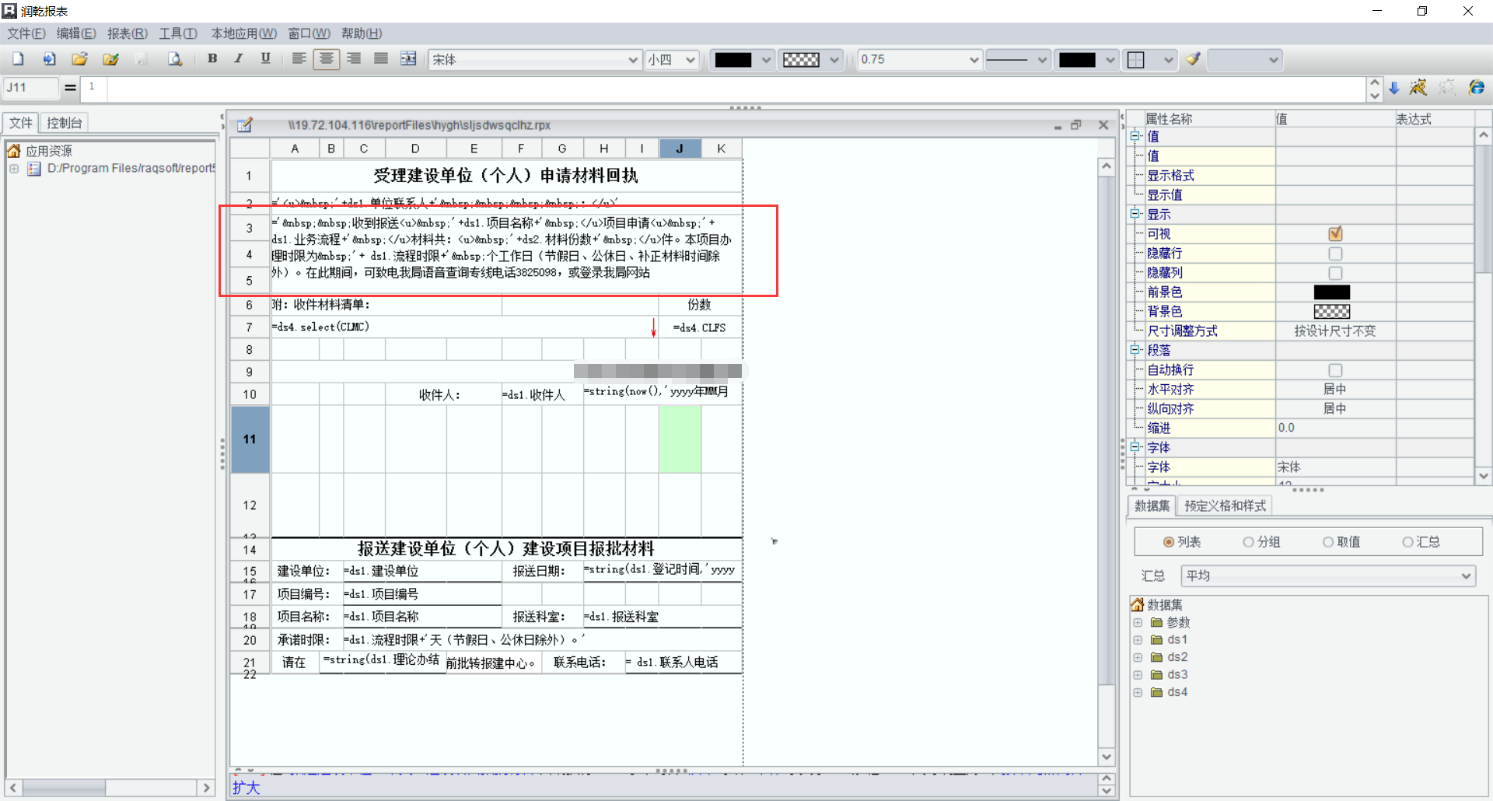Close the report document sub-window

(1103, 125)
